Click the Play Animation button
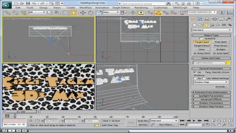The width and height of the screenshot is (236, 133). click(194, 121)
